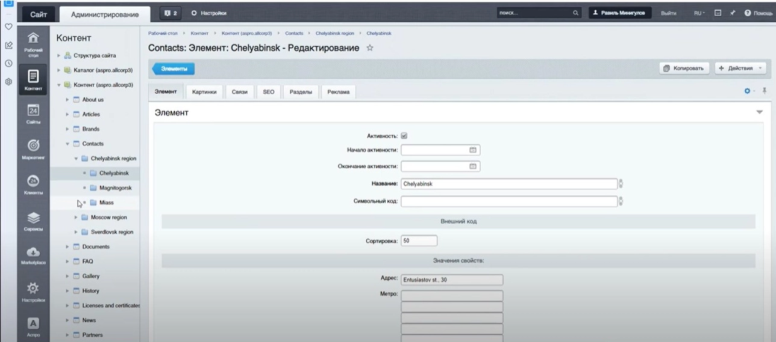Collapse the Contacts tree node
Screen dimensions: 776x342
click(67, 144)
